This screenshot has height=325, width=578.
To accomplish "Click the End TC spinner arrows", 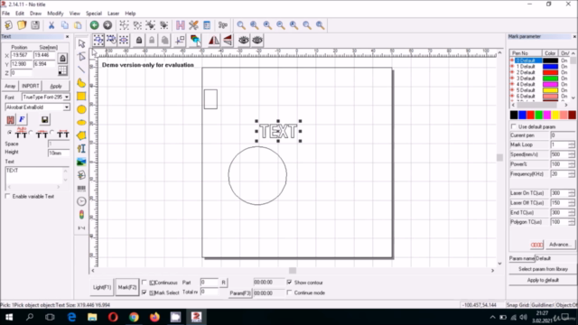I will pyautogui.click(x=572, y=213).
